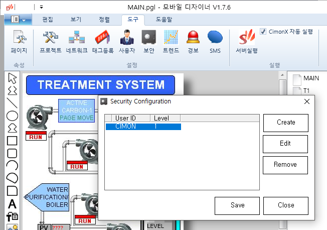Click canvas scrollbar up arrow

point(282,75)
